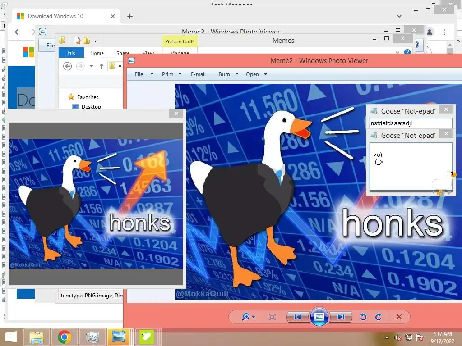
Task: Click Explorer help question mark icon
Action: point(407,52)
